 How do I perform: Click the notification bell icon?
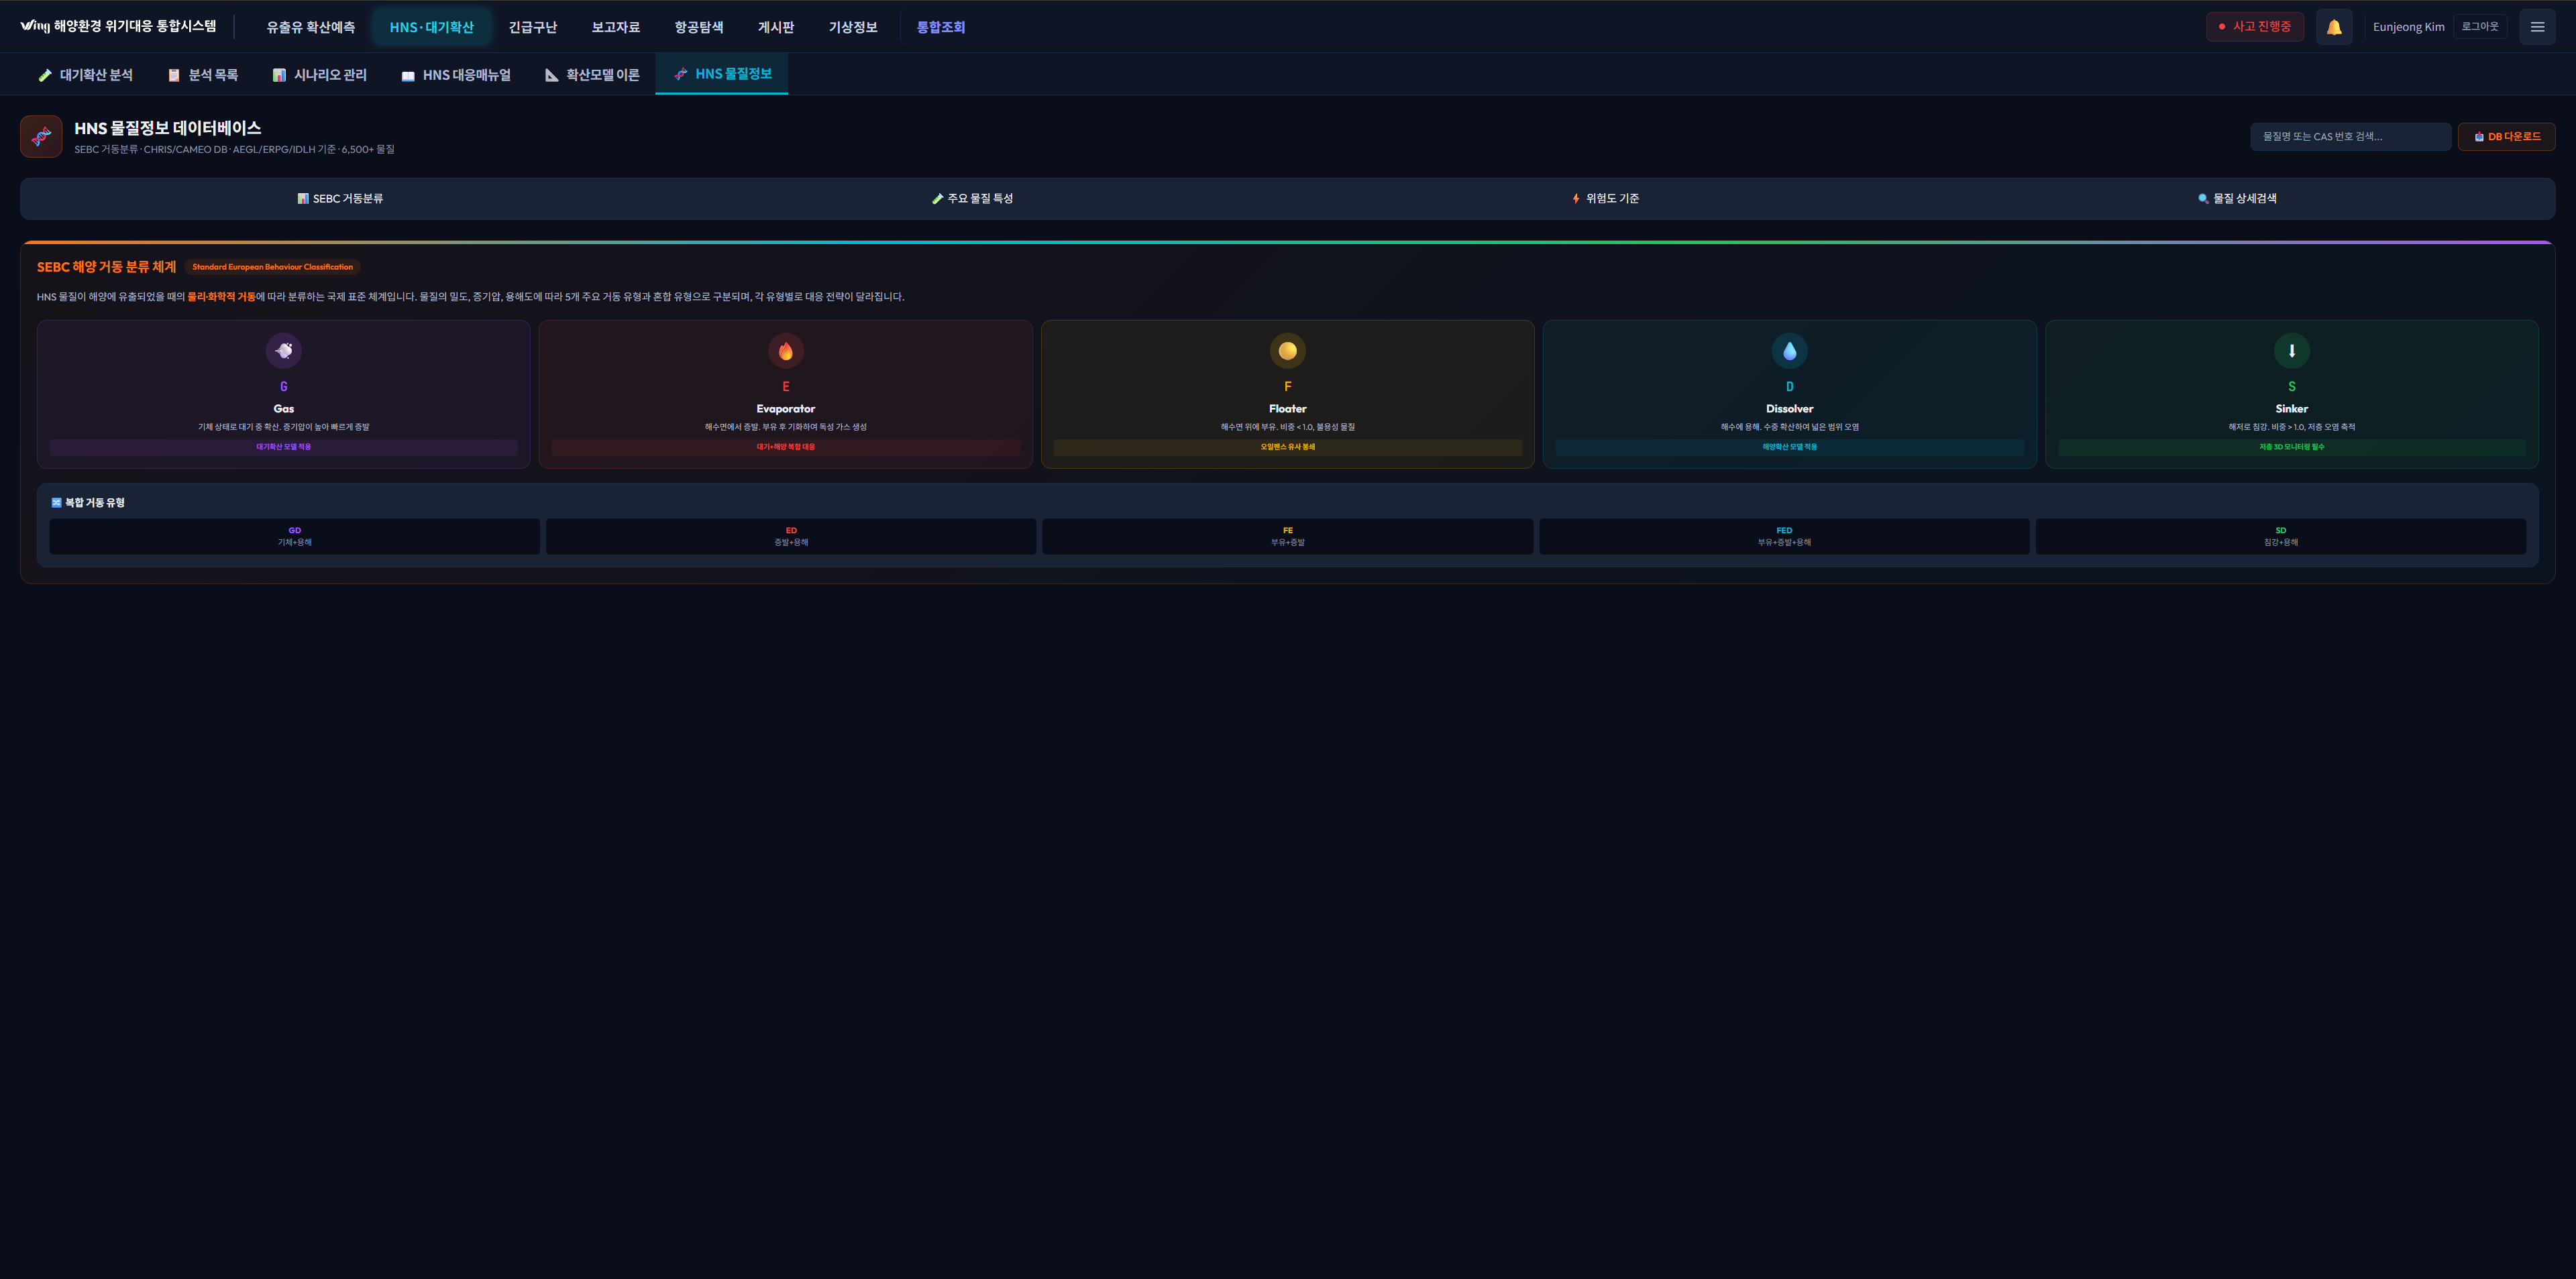[x=2333, y=27]
